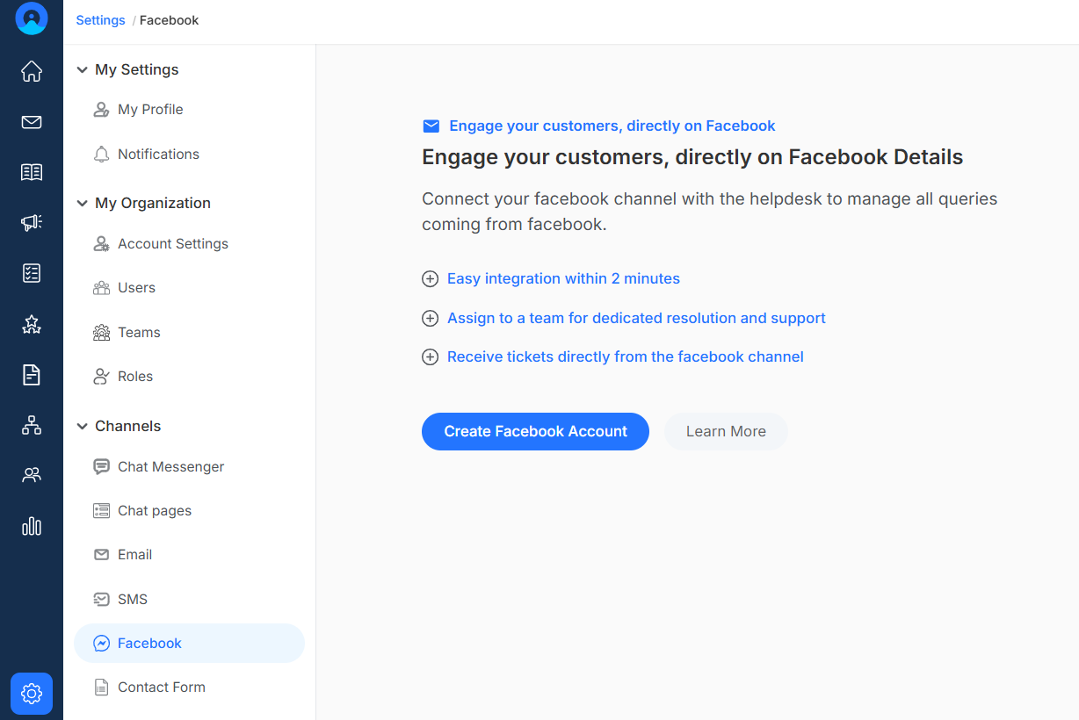The width and height of the screenshot is (1079, 720).
Task: Expand 'Assign to a team' plus icon
Action: click(x=431, y=319)
